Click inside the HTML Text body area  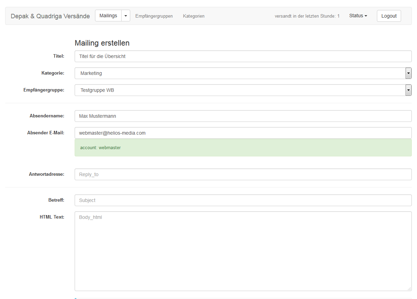point(243,251)
